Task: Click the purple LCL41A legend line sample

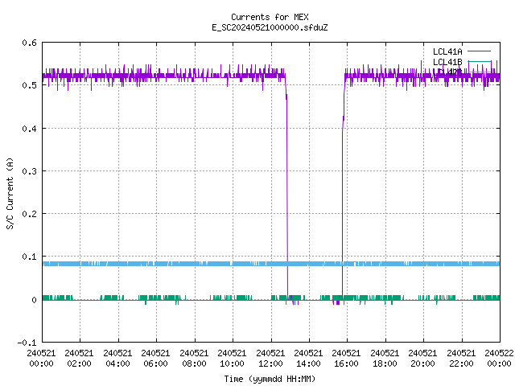Action: coord(480,51)
